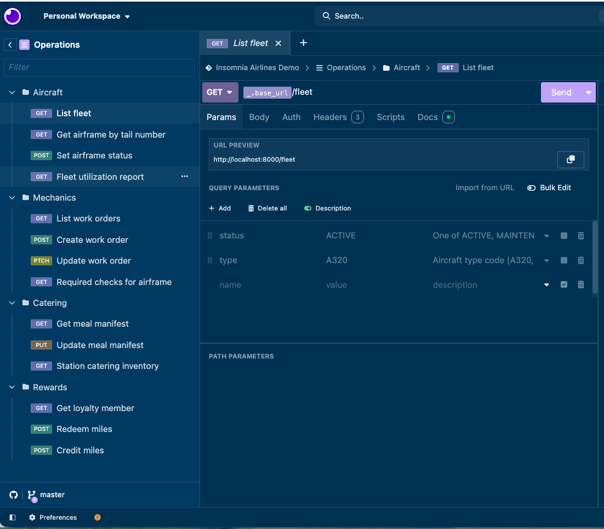
Task: Switch to the Headers tab
Action: click(x=338, y=117)
